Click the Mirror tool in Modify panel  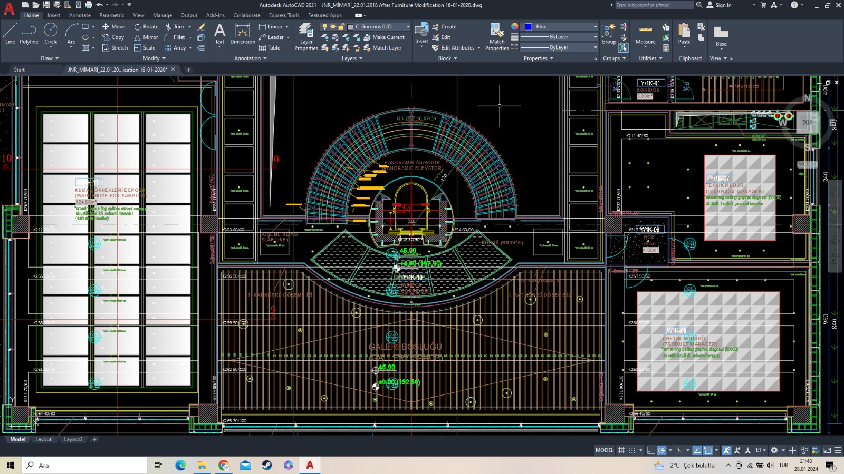click(x=146, y=37)
